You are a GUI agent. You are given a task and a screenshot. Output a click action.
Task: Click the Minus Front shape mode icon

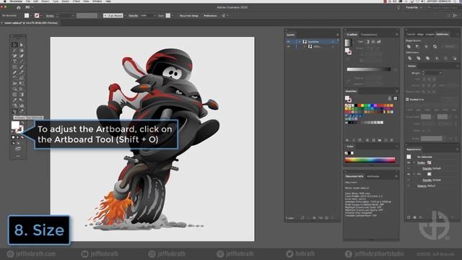pyautogui.click(x=417, y=46)
